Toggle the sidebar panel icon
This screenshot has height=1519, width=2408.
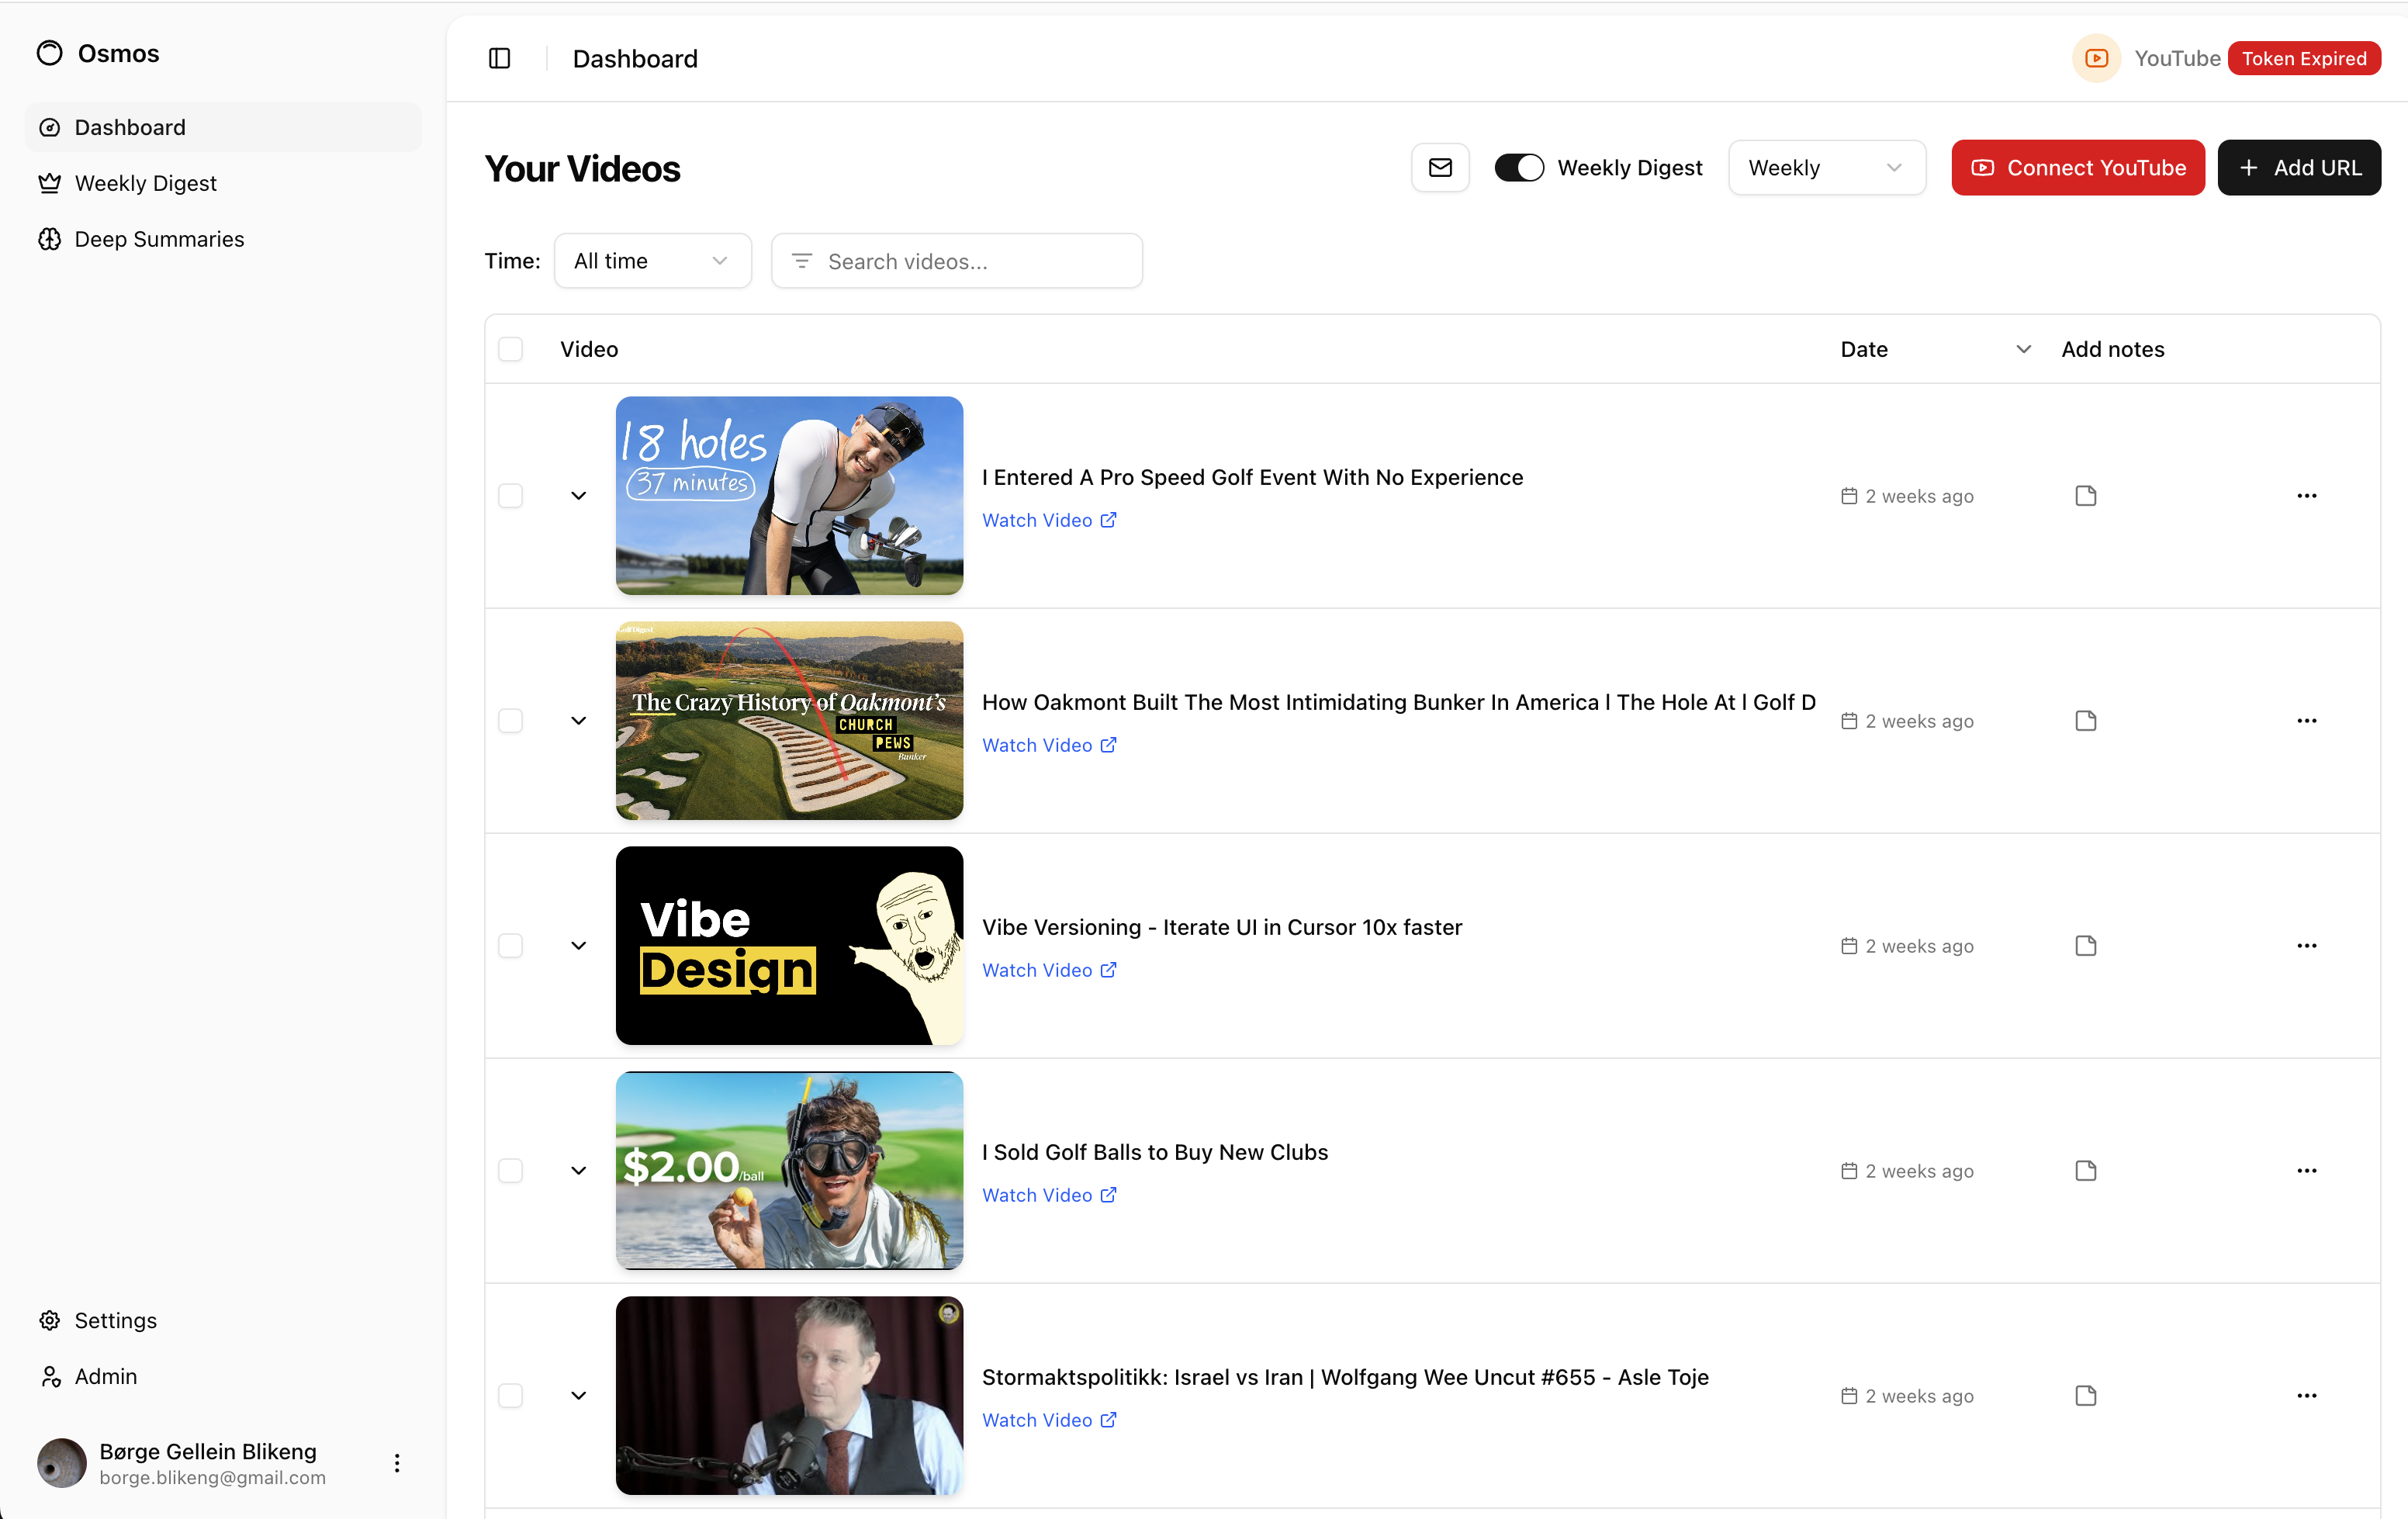(x=500, y=58)
